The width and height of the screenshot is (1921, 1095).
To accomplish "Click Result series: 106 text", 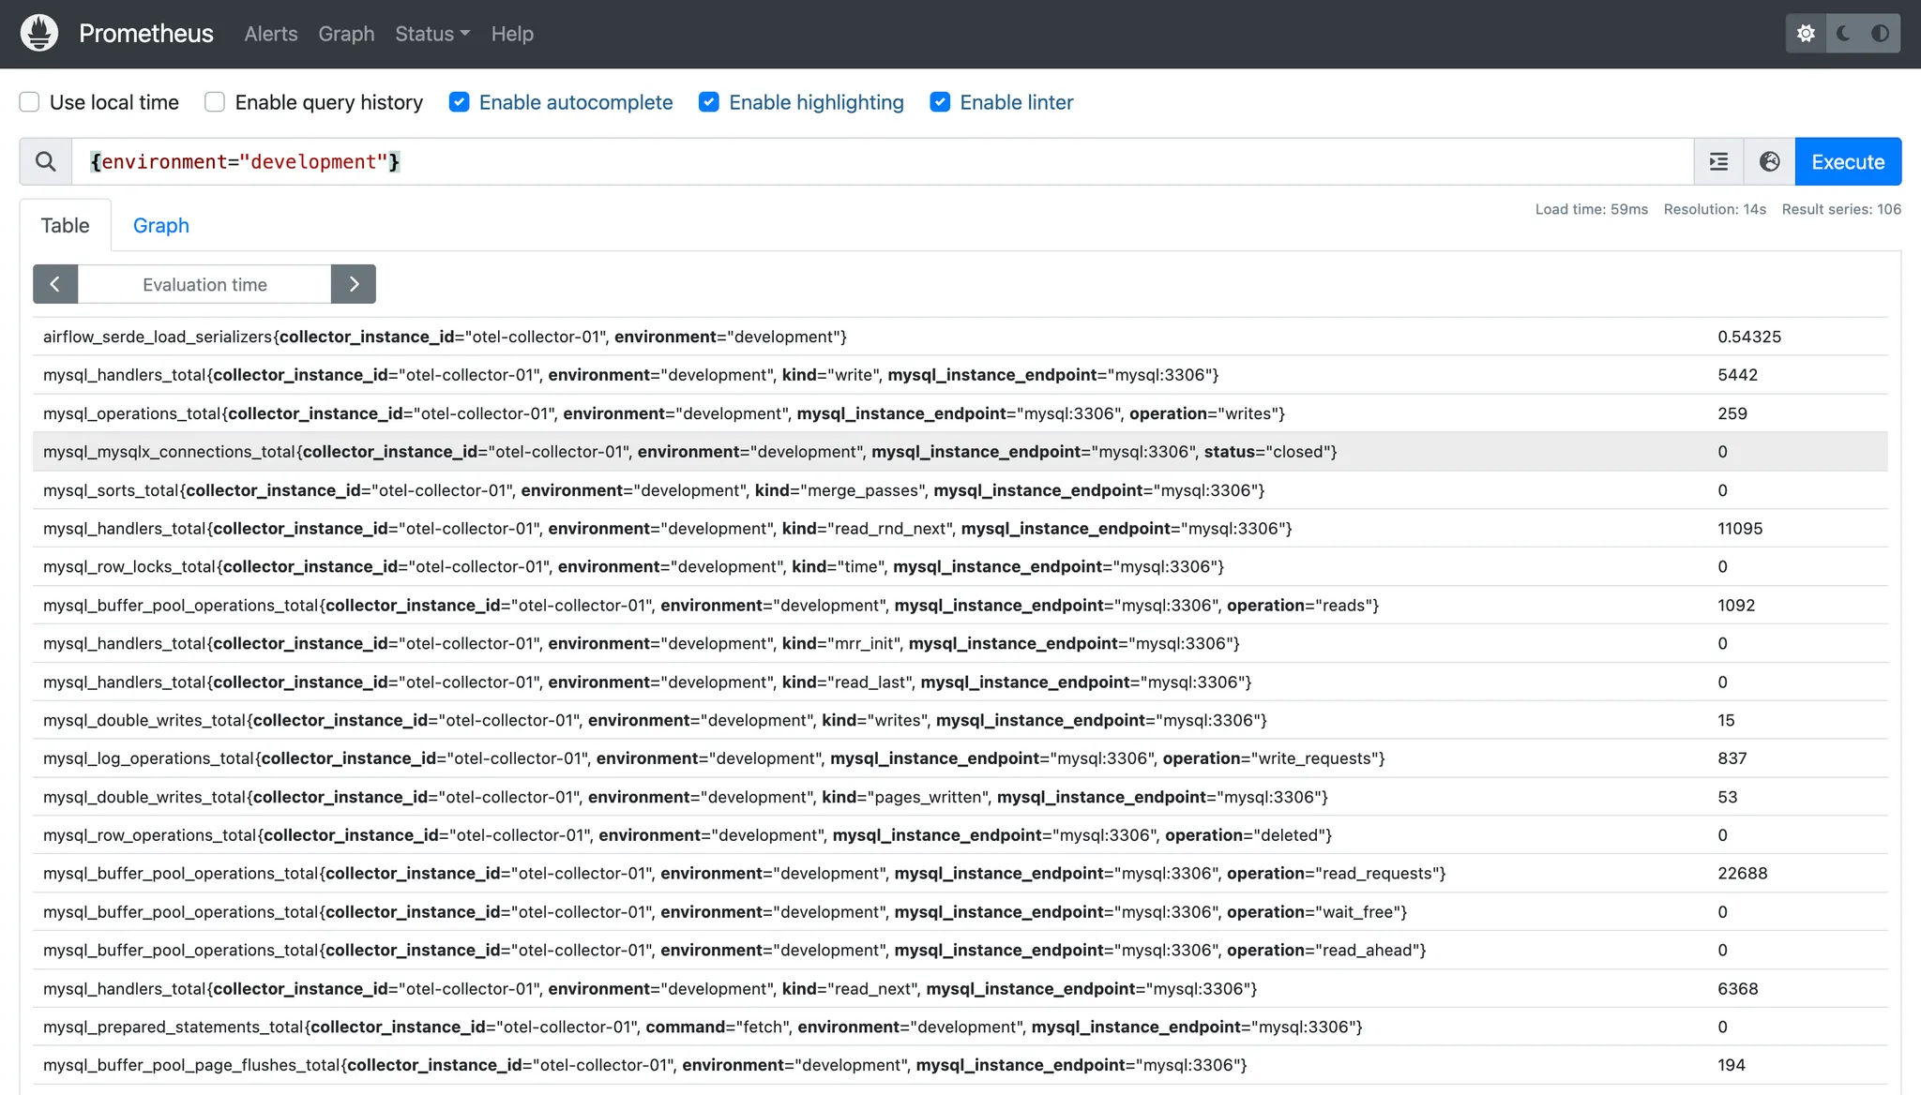I will (x=1841, y=209).
